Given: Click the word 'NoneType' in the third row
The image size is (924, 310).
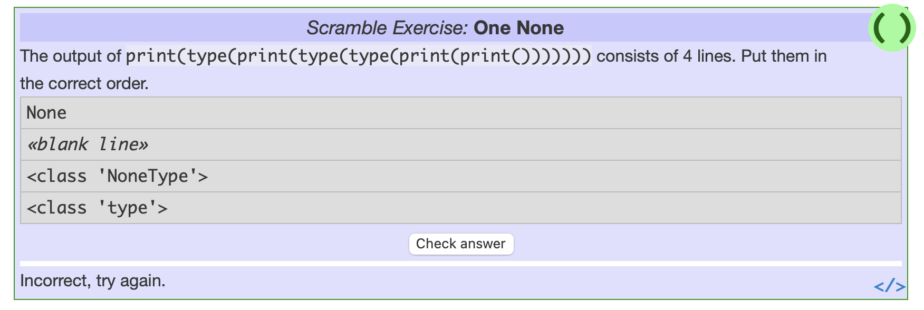Looking at the screenshot, I should click(x=148, y=176).
